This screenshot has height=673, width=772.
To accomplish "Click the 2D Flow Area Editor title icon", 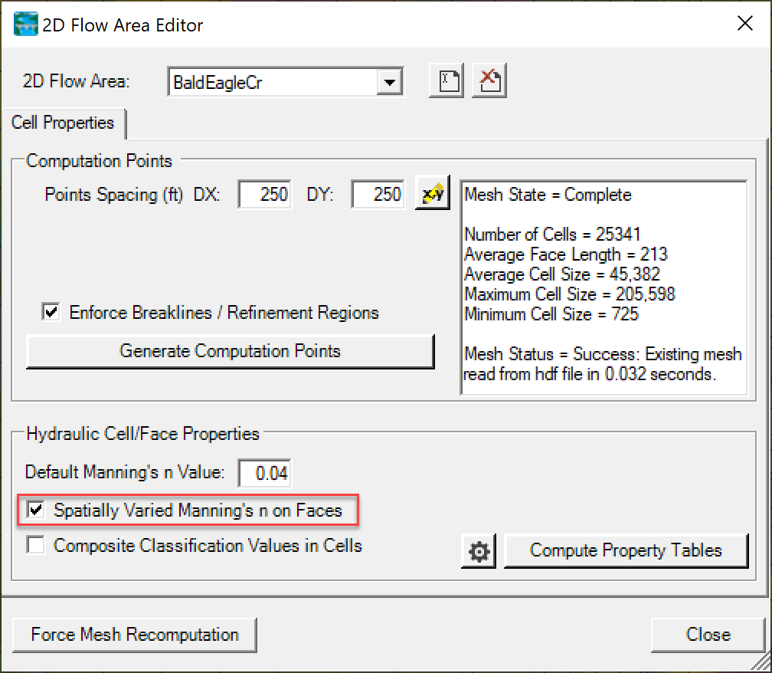I will point(25,24).
